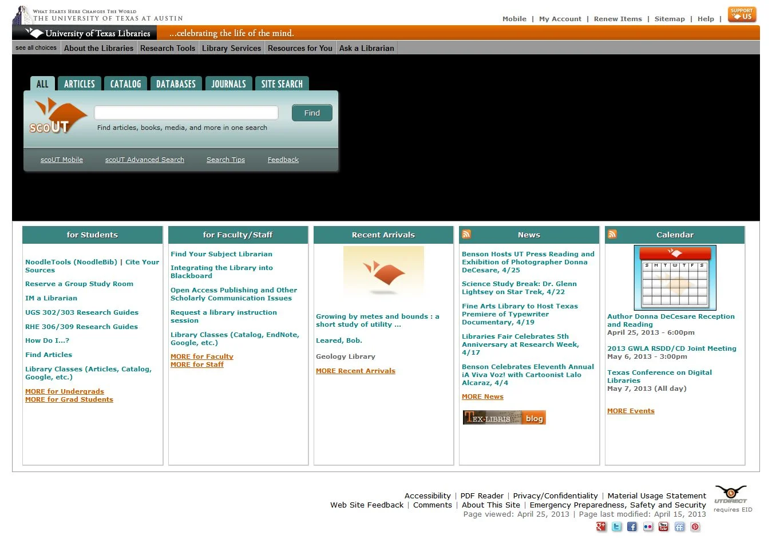Open the Help link in header
Screen dimensions: 772x539
click(706, 19)
